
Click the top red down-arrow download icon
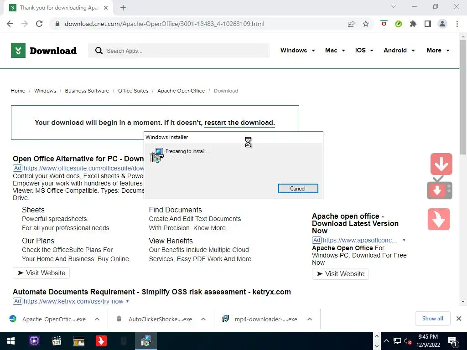pyautogui.click(x=441, y=164)
